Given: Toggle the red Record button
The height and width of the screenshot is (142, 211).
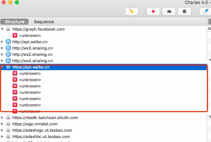Looking at the screenshot, I should [x=153, y=12].
